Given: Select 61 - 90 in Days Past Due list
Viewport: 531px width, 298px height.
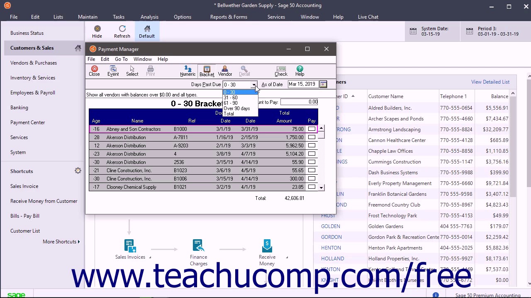Looking at the screenshot, I should click(240, 103).
